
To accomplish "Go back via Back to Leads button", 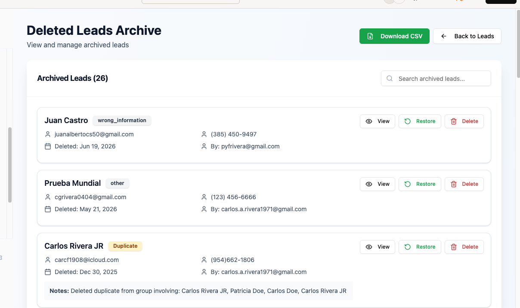I will pos(467,36).
